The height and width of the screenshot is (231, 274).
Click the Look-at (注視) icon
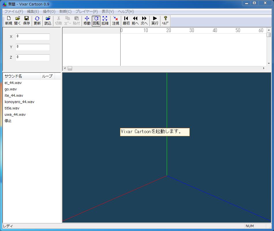click(x=116, y=21)
